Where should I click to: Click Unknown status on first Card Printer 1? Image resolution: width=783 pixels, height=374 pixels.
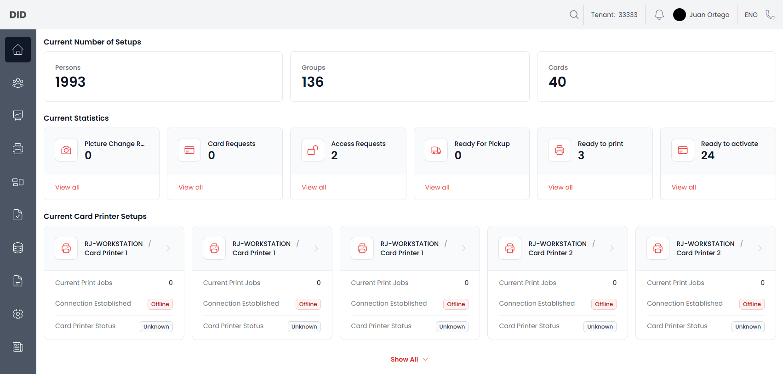pos(156,327)
